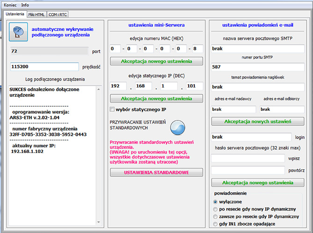Image resolution: width=313 pixels, height=233 pixels.
Task: Toggle the wybór statycznego IP checkbox
Action: [x=112, y=109]
